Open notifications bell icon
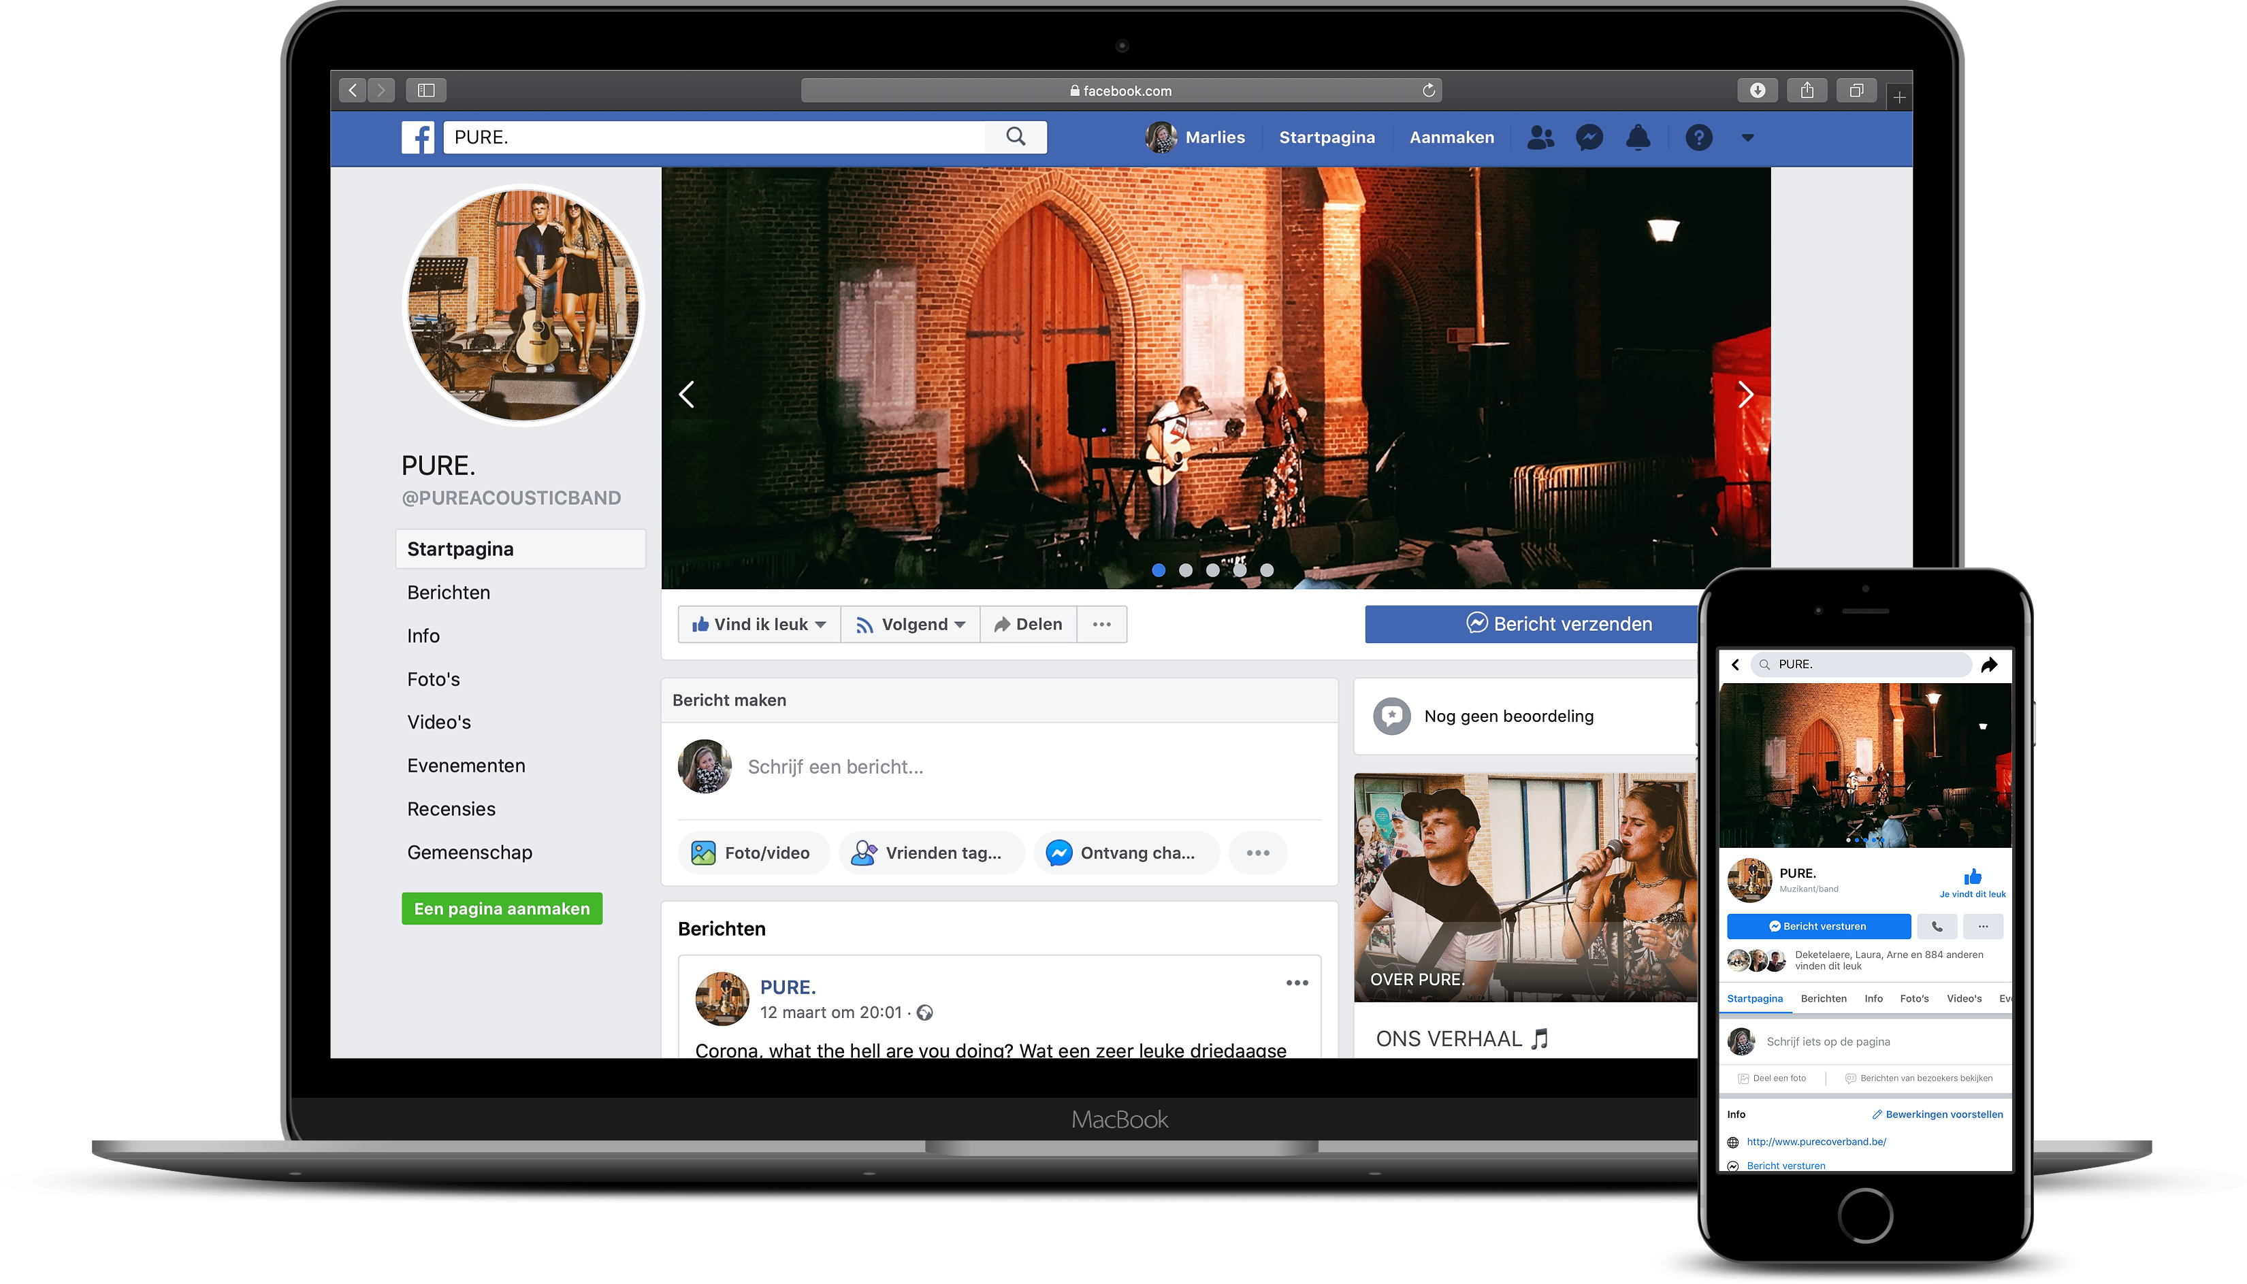Viewport: 2247px width, 1284px height. (1638, 137)
